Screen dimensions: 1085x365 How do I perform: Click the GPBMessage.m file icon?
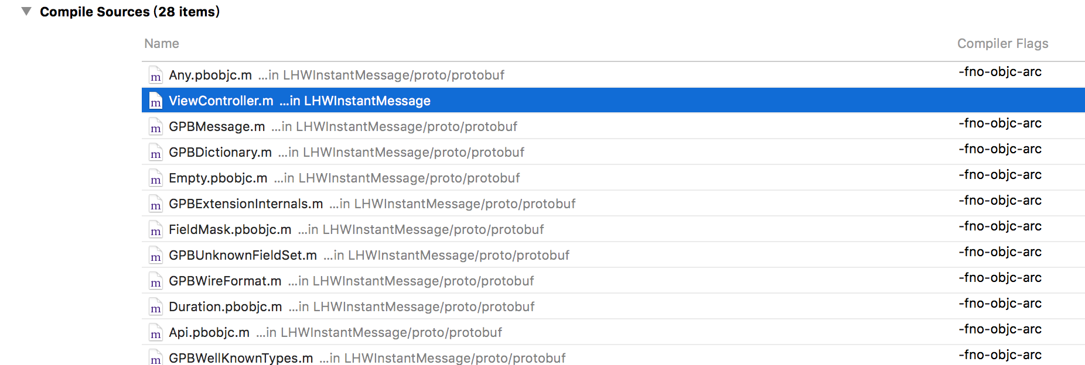pyautogui.click(x=155, y=126)
